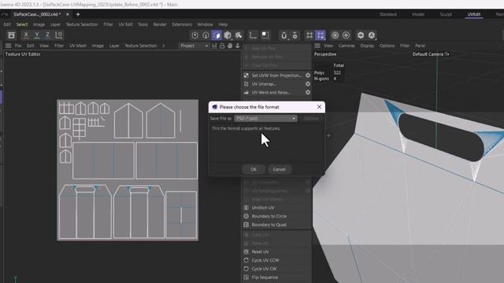
Task: Close the SixPackCase document tab
Action: (68, 14)
